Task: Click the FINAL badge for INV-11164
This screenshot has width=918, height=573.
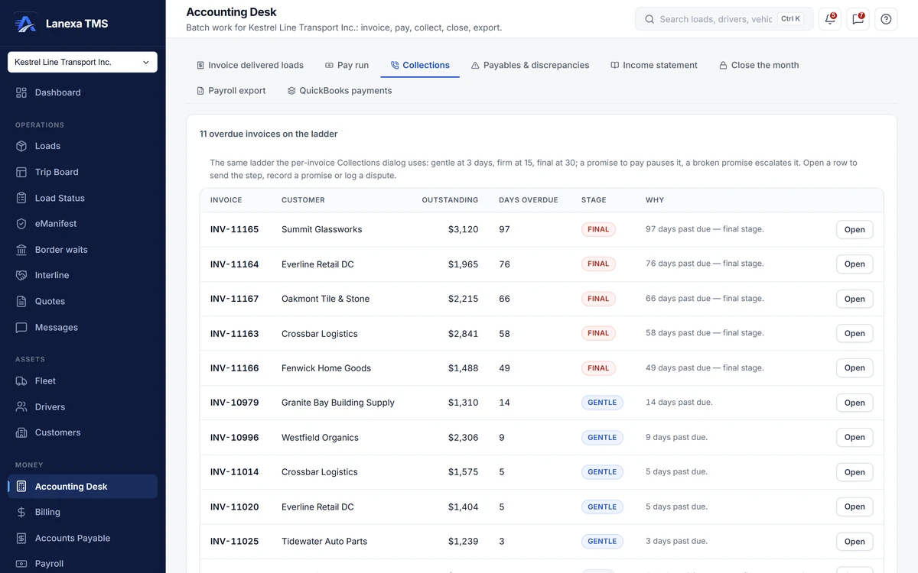Action: point(598,264)
